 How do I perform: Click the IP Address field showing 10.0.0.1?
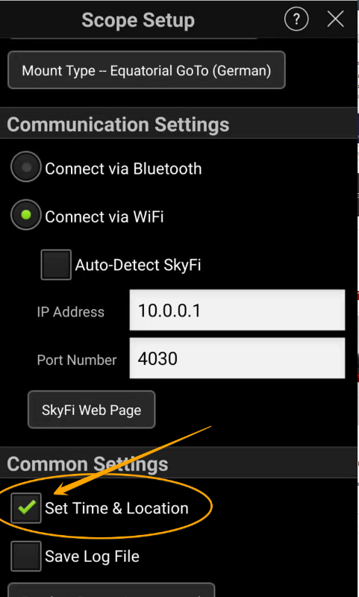237,310
